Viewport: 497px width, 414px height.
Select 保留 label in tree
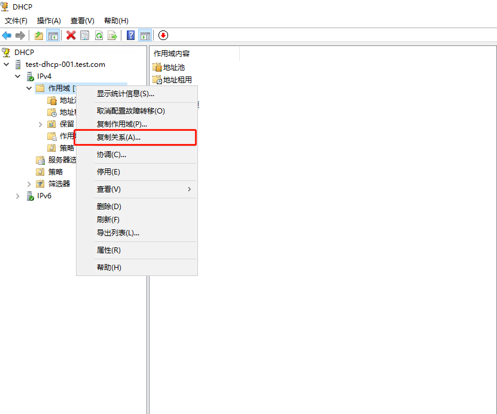coord(67,124)
